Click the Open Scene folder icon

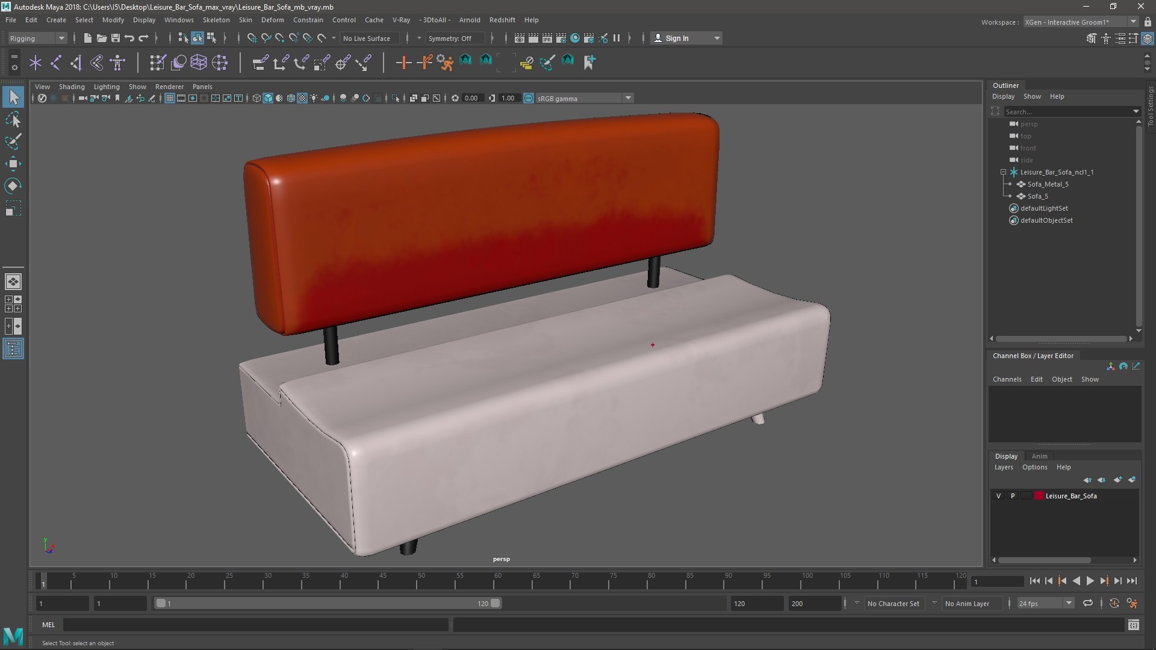tap(102, 38)
